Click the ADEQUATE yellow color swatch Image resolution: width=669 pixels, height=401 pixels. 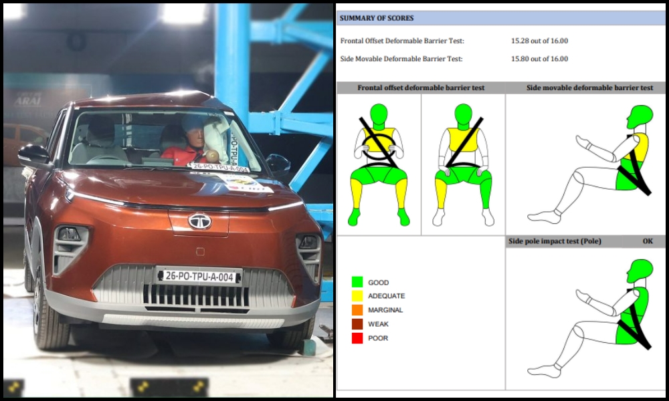click(357, 296)
